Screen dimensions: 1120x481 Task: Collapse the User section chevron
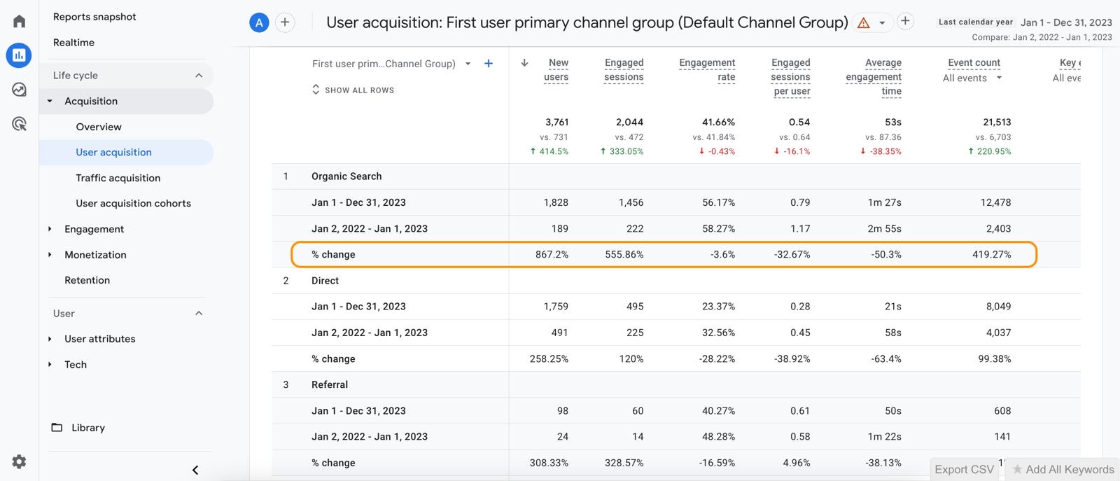[x=199, y=314]
